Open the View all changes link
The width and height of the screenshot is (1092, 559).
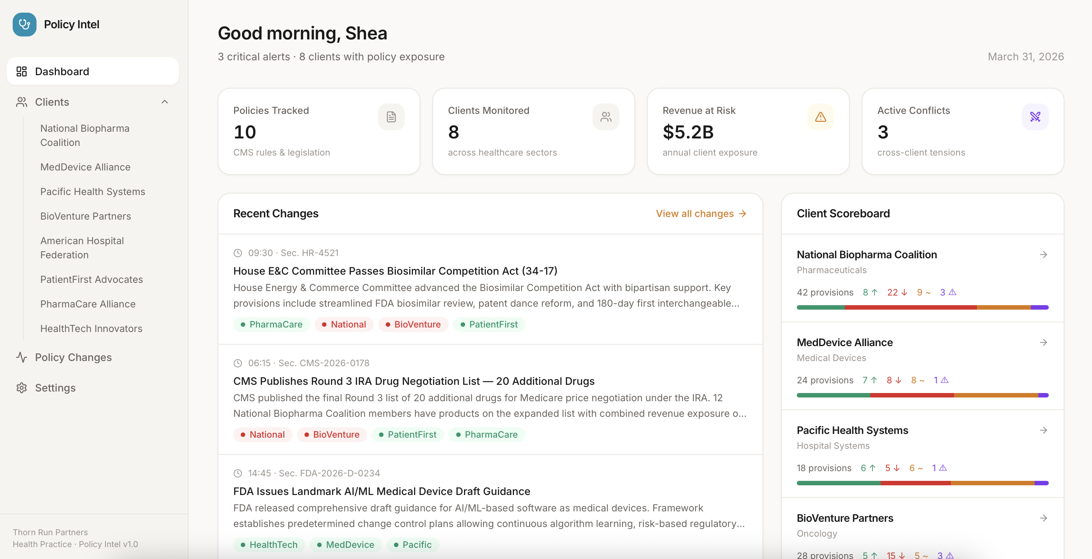coord(700,213)
